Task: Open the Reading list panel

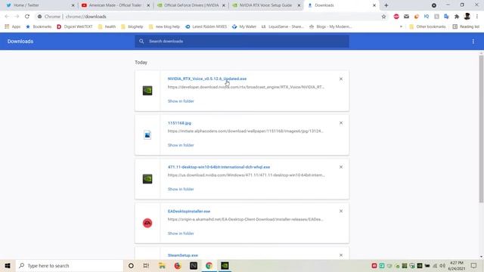Action: click(466, 26)
